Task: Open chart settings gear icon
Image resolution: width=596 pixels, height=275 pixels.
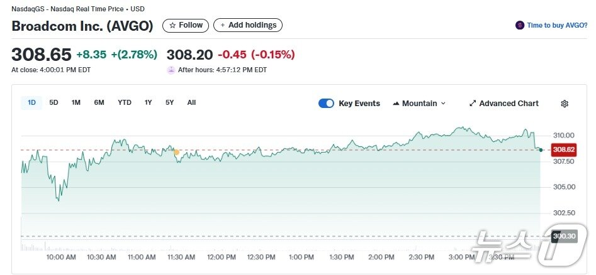Action: (x=565, y=104)
